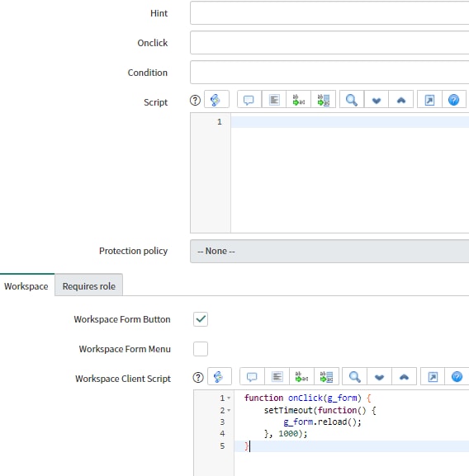Screen dimensions: 469x476
Task: Toggle syntax highlighter in Script toolbar
Action: point(216,100)
